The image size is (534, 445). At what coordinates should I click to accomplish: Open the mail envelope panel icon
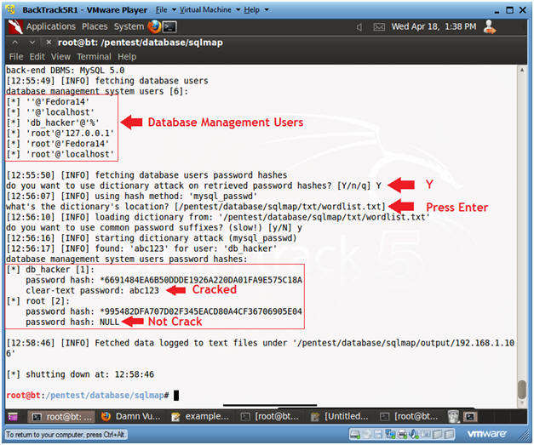point(379,27)
